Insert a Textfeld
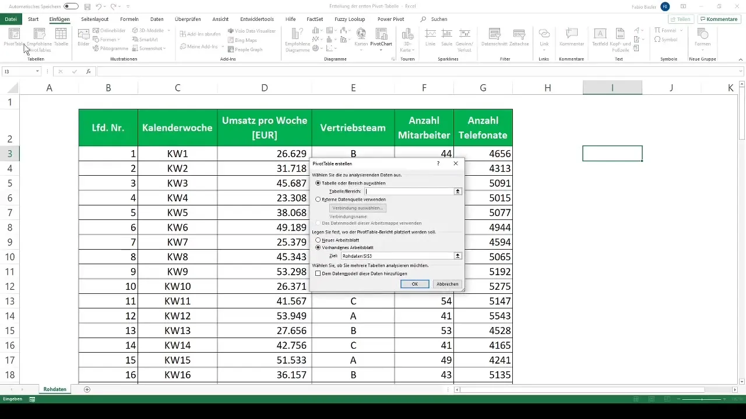Viewport: 746px width, 419px height. [600, 37]
